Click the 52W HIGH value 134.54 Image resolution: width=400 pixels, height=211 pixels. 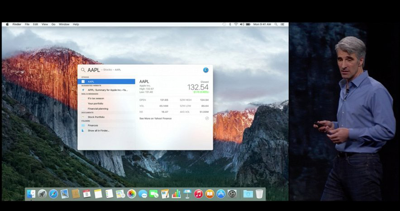click(205, 100)
